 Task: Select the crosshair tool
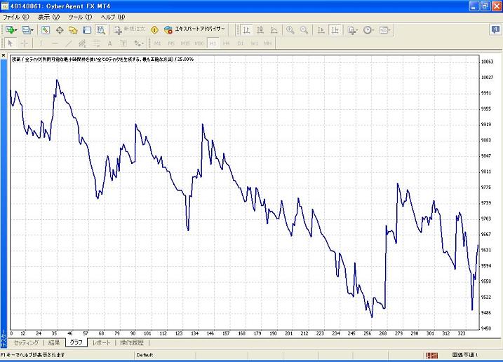tap(25, 43)
